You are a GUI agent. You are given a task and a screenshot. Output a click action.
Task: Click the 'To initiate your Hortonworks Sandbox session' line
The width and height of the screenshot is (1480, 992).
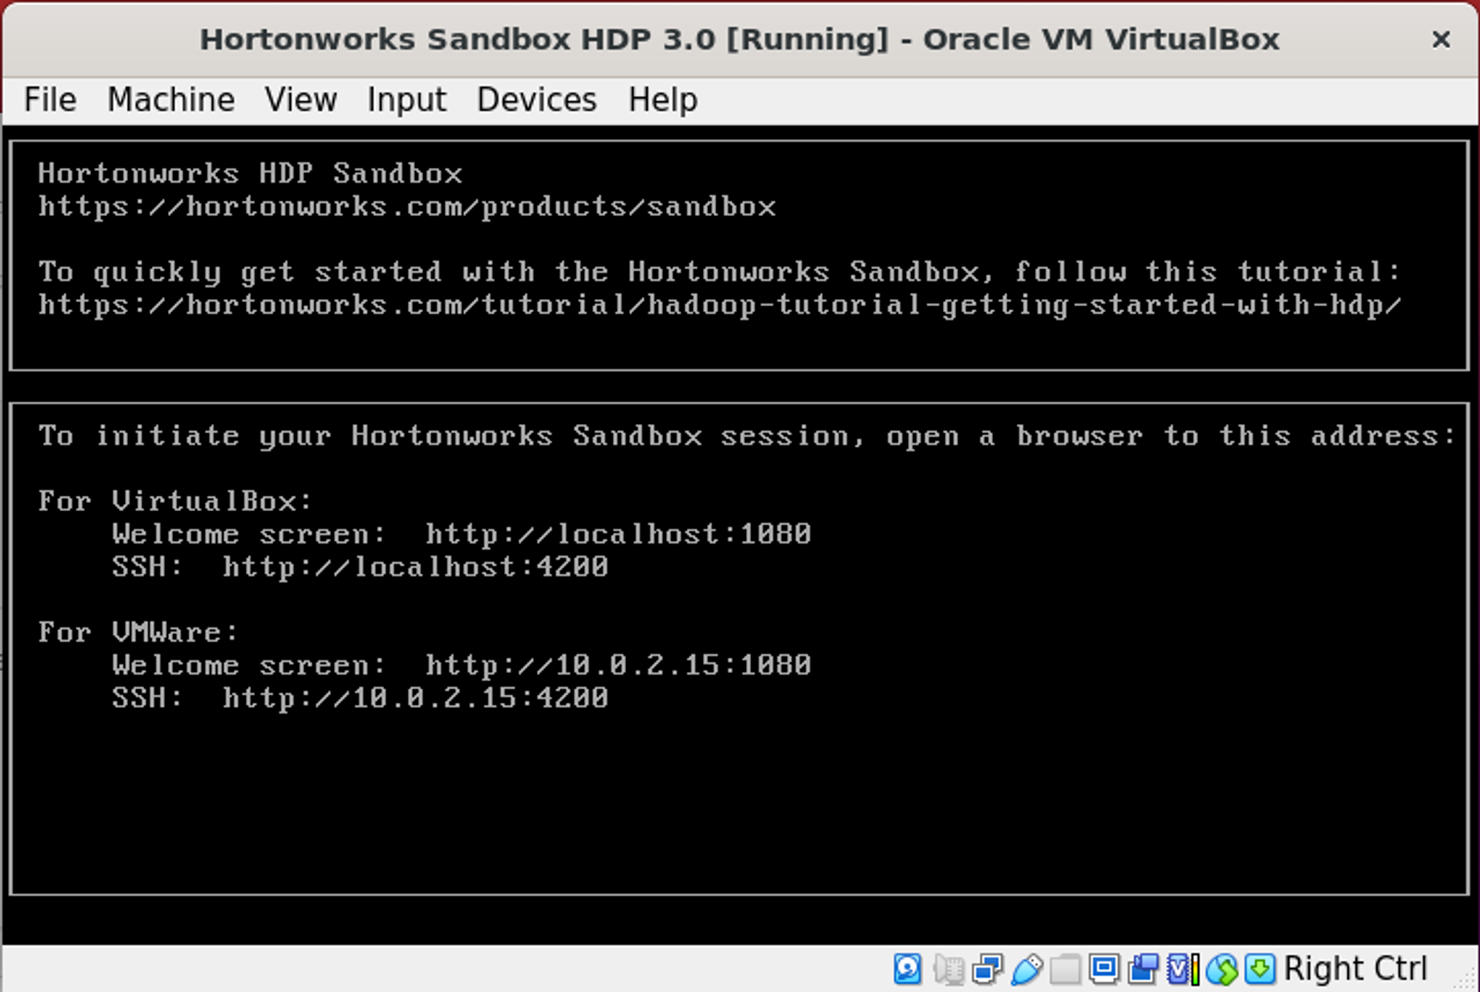click(747, 436)
